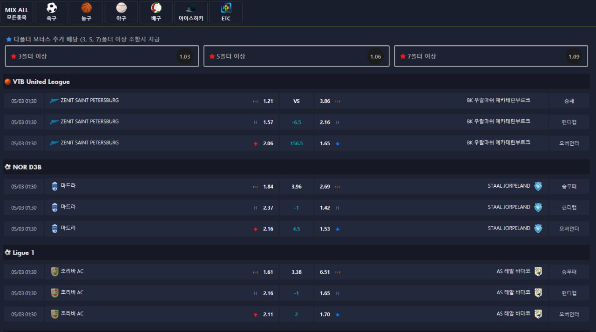The width and height of the screenshot is (596, 332).
Task: Pick 마드라 draw odds 3.96
Action: 296,187
